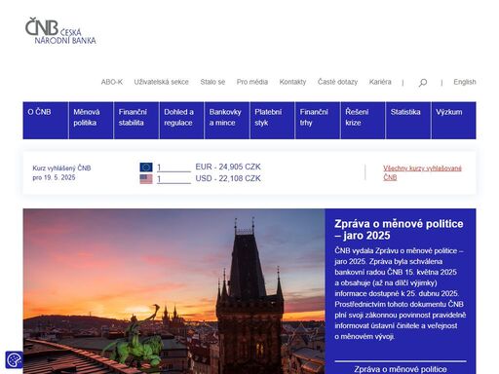The image size is (499, 374).
Task: Open Výzkum menu
Action: tap(454, 121)
